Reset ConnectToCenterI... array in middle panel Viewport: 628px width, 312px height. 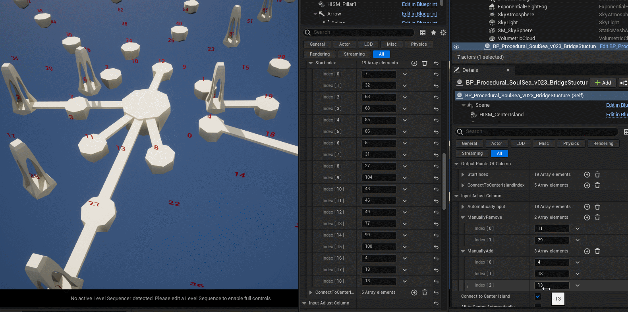[436, 293]
